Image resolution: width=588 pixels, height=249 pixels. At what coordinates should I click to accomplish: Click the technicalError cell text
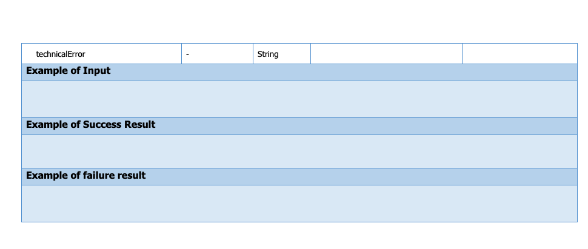pyautogui.click(x=61, y=55)
